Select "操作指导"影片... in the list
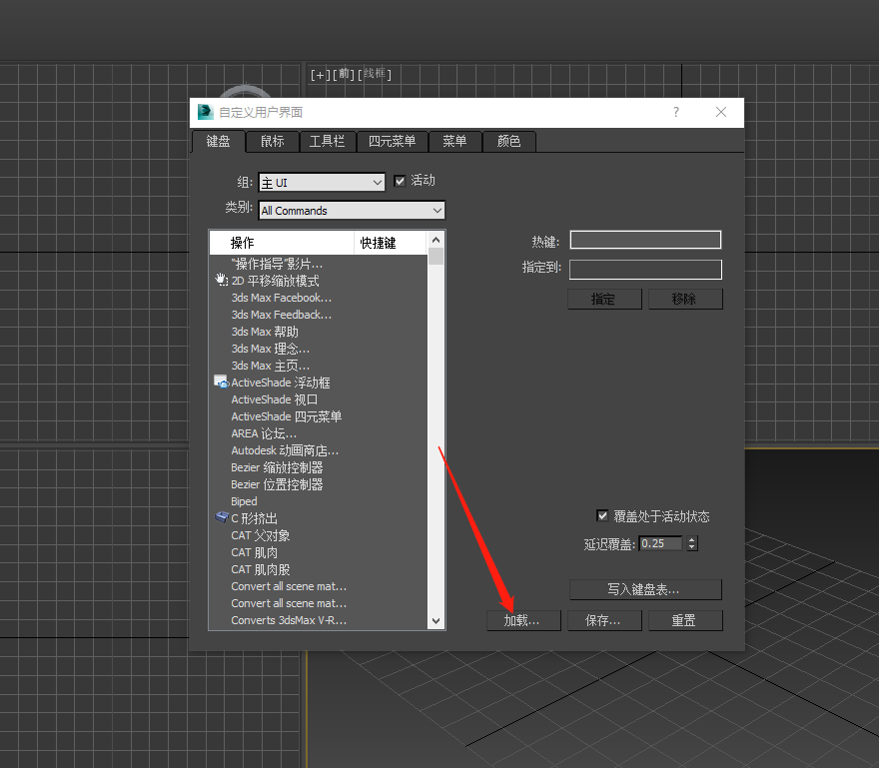 (277, 264)
